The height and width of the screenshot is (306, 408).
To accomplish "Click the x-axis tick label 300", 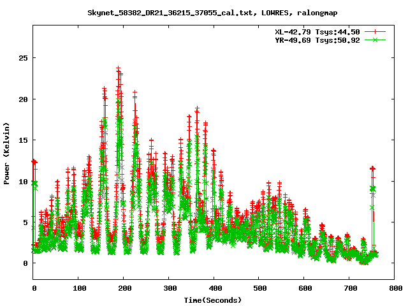I will pyautogui.click(x=170, y=288).
